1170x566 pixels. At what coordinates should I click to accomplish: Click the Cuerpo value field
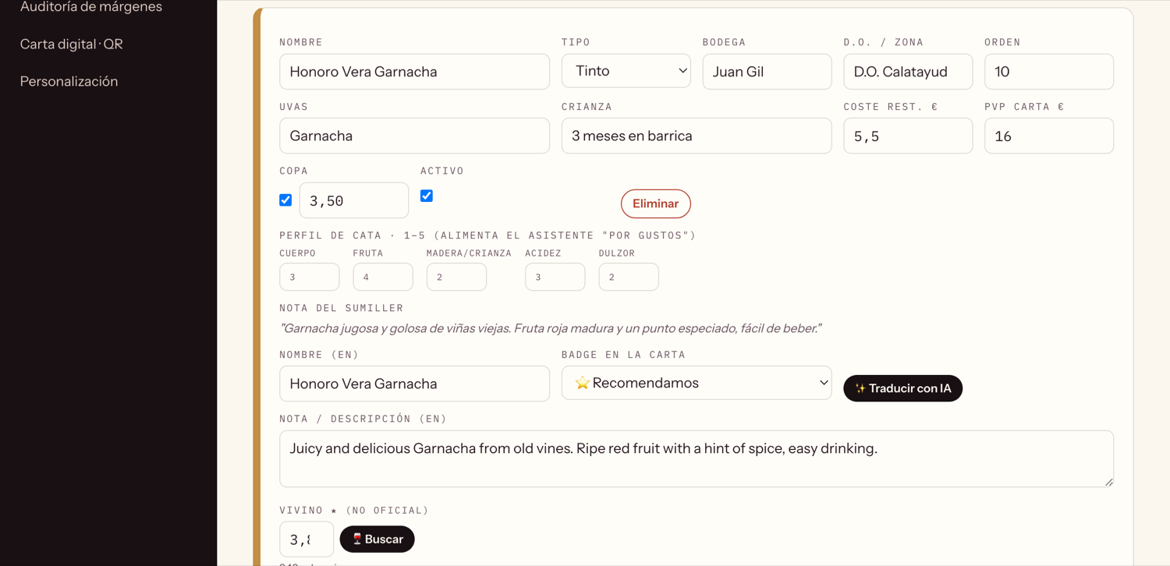pyautogui.click(x=310, y=277)
